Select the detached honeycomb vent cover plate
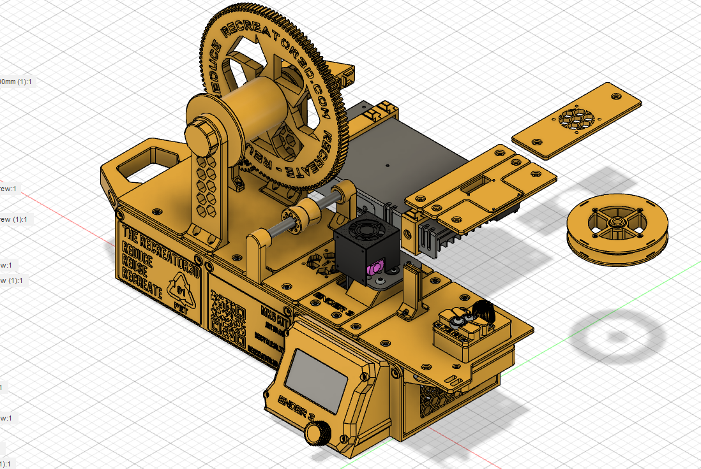701x469 pixels. [577, 120]
